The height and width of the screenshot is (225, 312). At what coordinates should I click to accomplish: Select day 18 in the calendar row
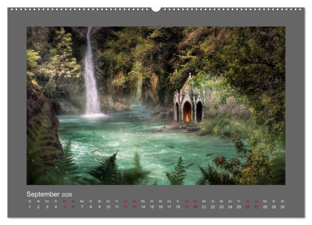click(x=178, y=207)
